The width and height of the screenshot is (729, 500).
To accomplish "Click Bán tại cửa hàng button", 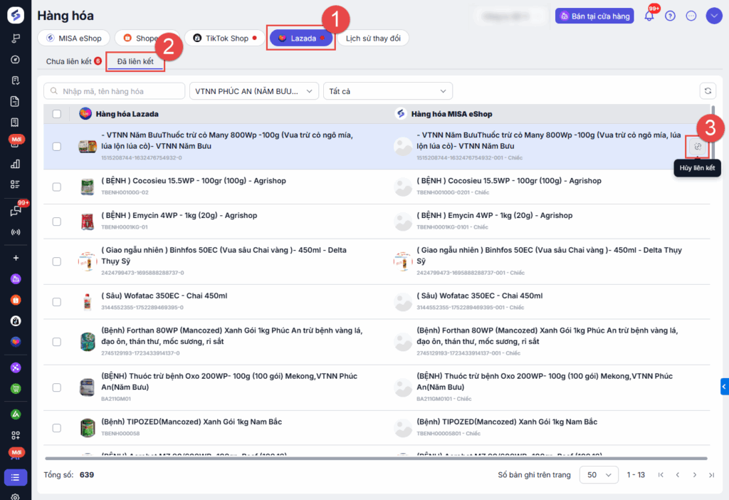I will [x=594, y=16].
